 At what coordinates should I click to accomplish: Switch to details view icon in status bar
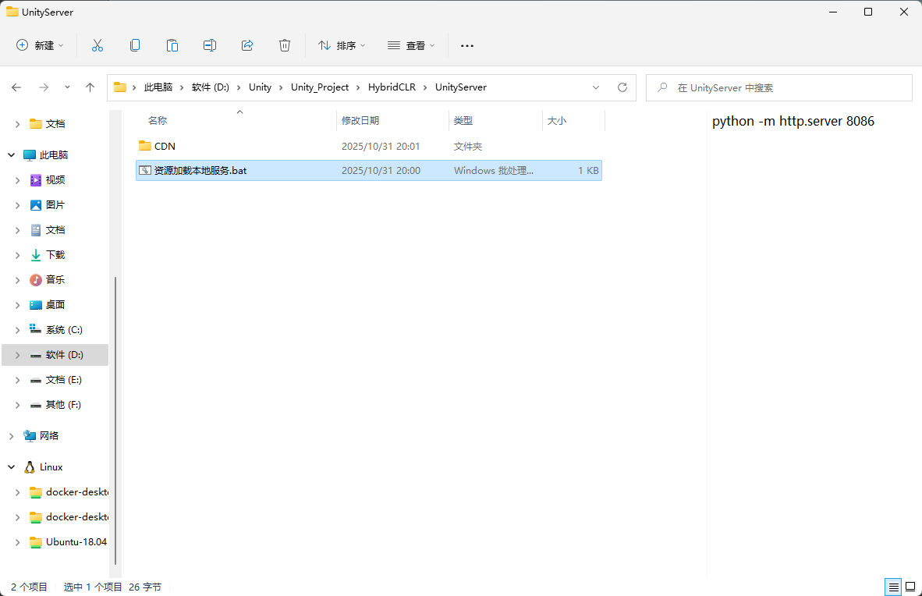click(x=893, y=587)
